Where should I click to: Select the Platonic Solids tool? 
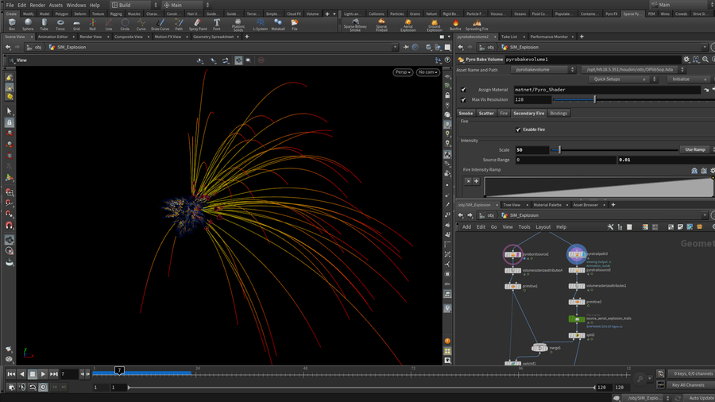238,25
